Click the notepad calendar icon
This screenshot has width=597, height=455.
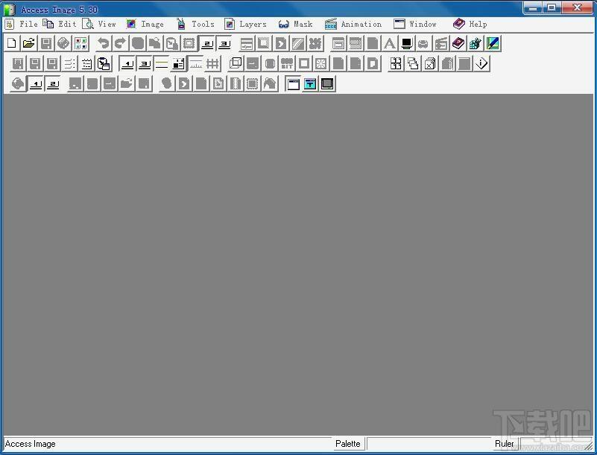tap(86, 63)
